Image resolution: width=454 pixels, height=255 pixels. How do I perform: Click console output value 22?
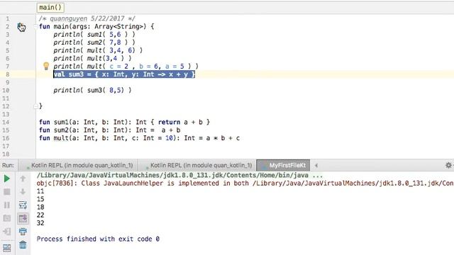(x=40, y=215)
